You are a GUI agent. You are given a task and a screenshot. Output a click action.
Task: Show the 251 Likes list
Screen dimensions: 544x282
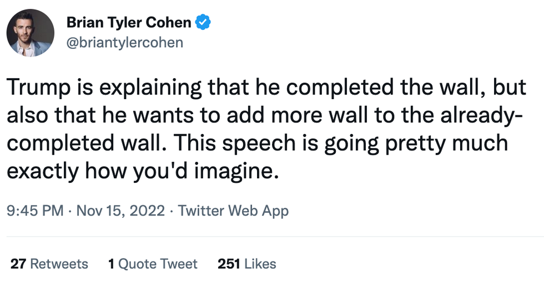247,264
